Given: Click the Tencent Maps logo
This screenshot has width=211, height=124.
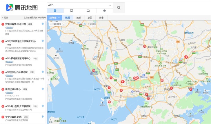Looking at the screenshot, I should pyautogui.click(x=22, y=8).
